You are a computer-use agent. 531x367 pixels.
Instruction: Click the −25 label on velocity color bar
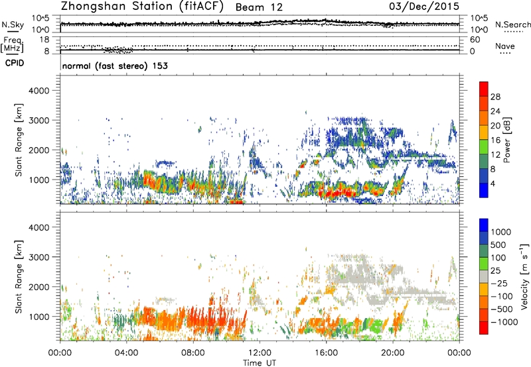(499, 284)
